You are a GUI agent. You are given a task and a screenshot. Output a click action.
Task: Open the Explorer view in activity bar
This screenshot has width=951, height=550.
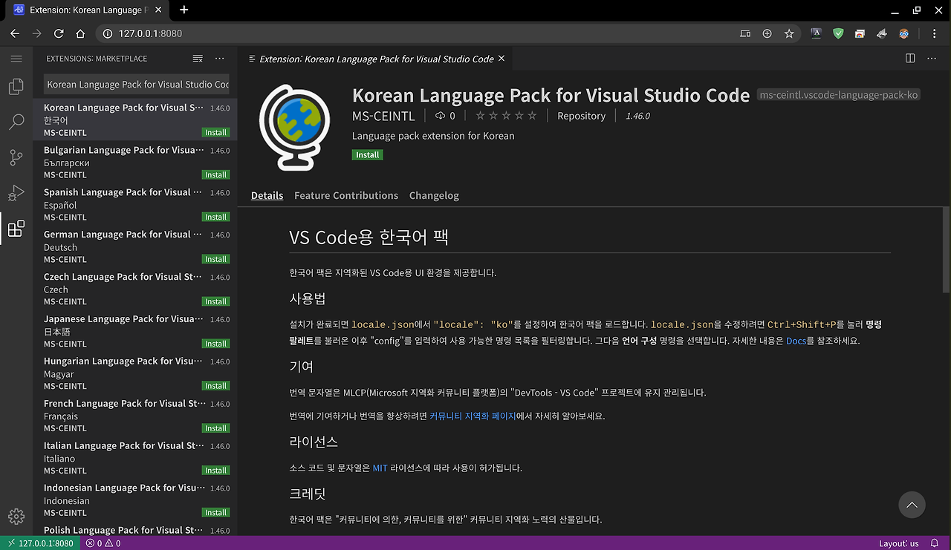(x=16, y=87)
